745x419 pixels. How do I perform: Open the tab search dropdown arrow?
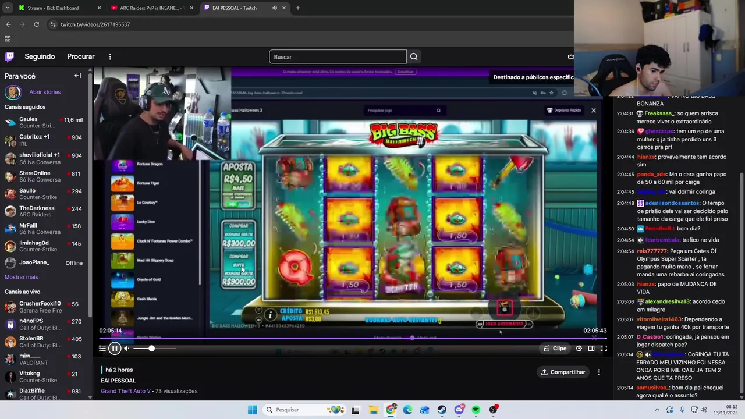pos(7,8)
